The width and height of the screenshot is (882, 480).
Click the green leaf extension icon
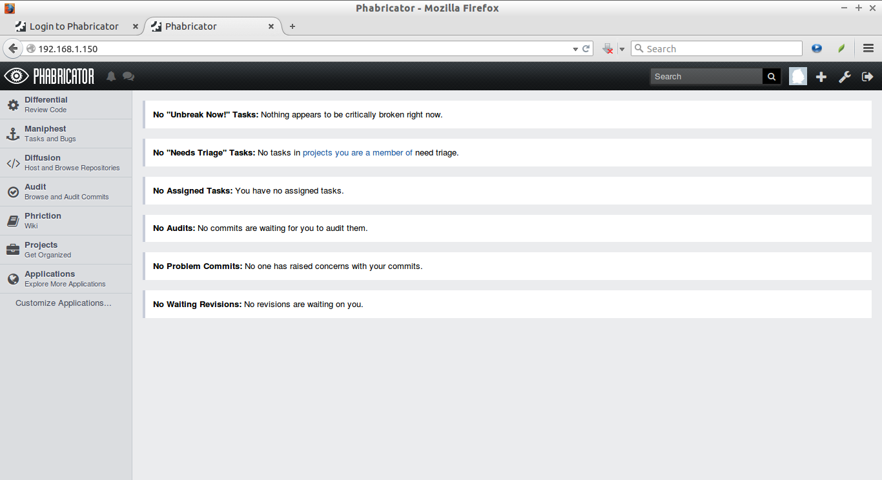point(841,48)
